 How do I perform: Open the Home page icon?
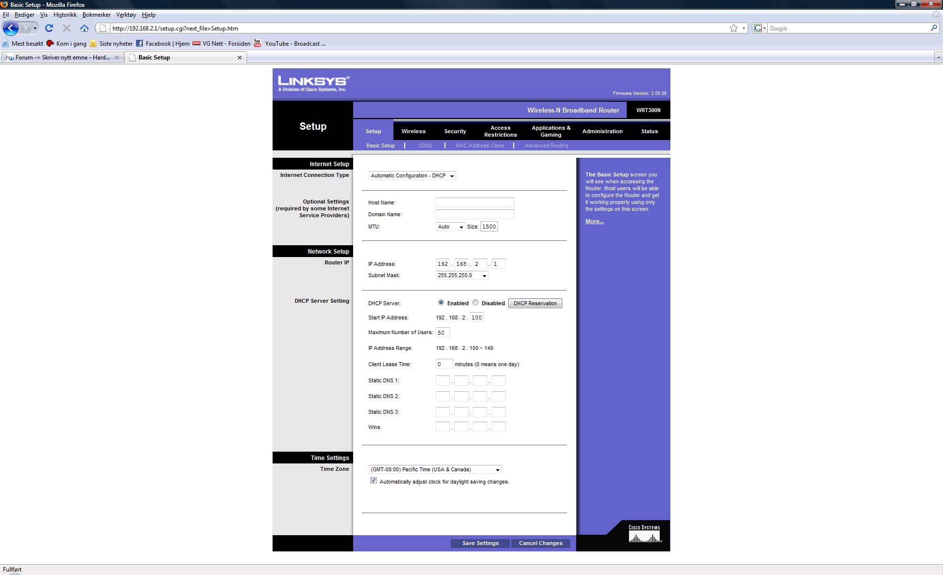pyautogui.click(x=84, y=28)
